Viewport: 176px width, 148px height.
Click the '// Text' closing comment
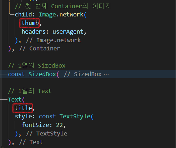tap(31, 142)
